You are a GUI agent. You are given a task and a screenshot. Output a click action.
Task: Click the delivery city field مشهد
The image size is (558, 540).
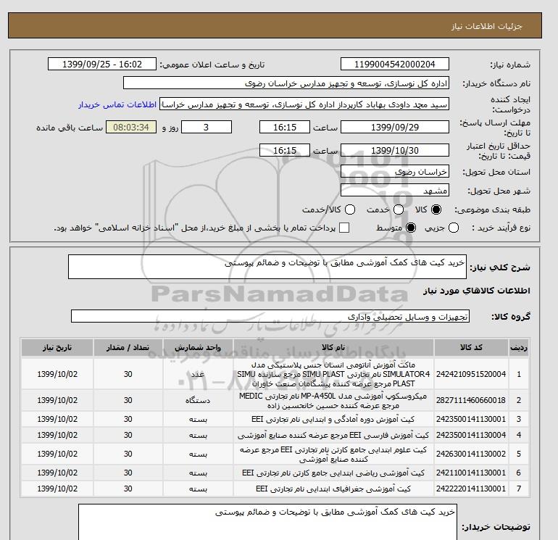pos(395,191)
